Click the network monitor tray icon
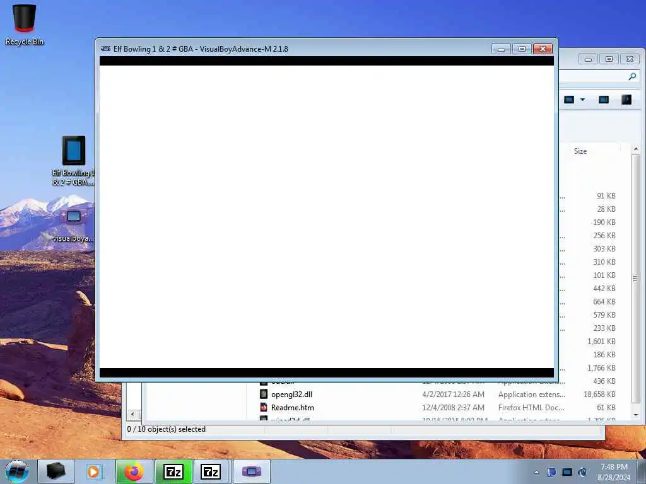This screenshot has height=484, width=646. 567,472
